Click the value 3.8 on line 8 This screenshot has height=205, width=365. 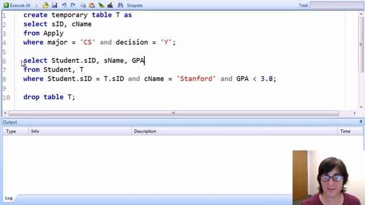[266, 79]
